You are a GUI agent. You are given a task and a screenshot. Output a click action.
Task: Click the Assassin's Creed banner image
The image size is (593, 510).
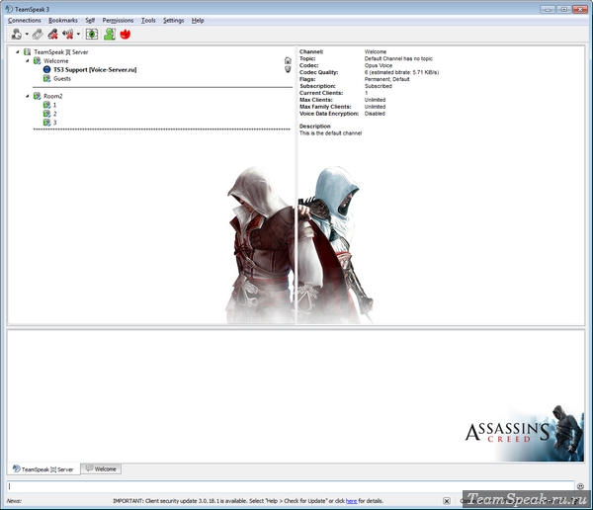coord(525,433)
